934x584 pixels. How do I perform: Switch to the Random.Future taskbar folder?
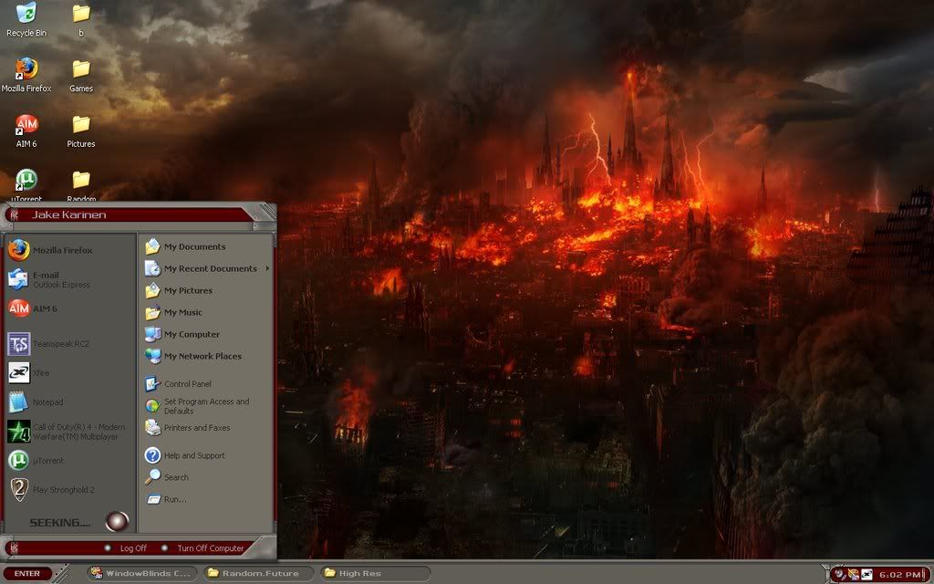coord(258,574)
